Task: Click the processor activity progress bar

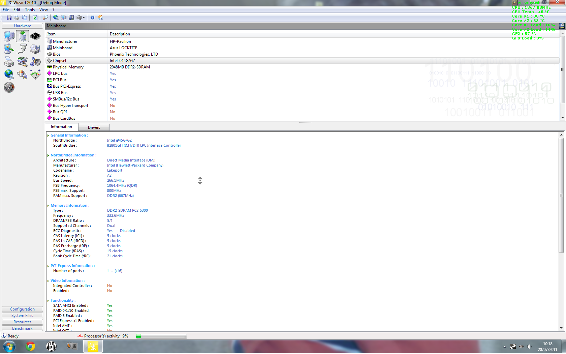Action: click(x=161, y=336)
